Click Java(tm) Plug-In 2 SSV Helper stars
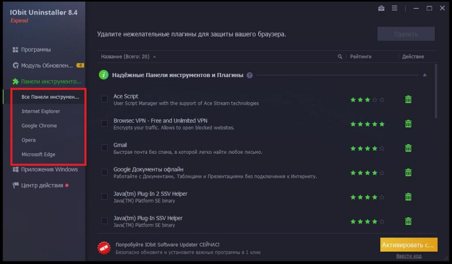Image resolution: width=452 pixels, height=264 pixels. click(x=367, y=197)
